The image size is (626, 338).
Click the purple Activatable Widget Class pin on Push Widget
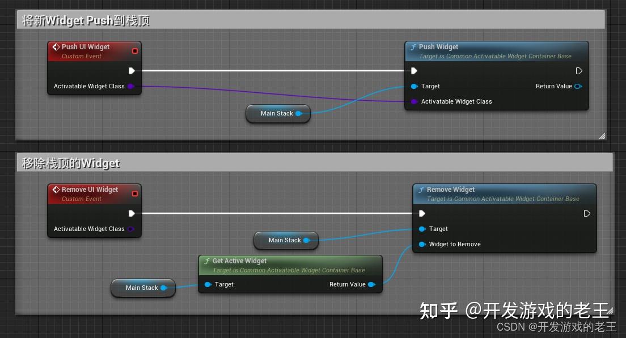click(x=414, y=102)
